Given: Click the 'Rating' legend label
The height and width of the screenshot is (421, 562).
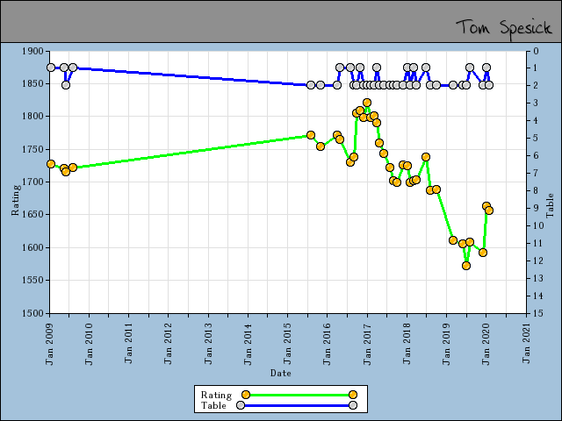Looking at the screenshot, I should 217,395.
